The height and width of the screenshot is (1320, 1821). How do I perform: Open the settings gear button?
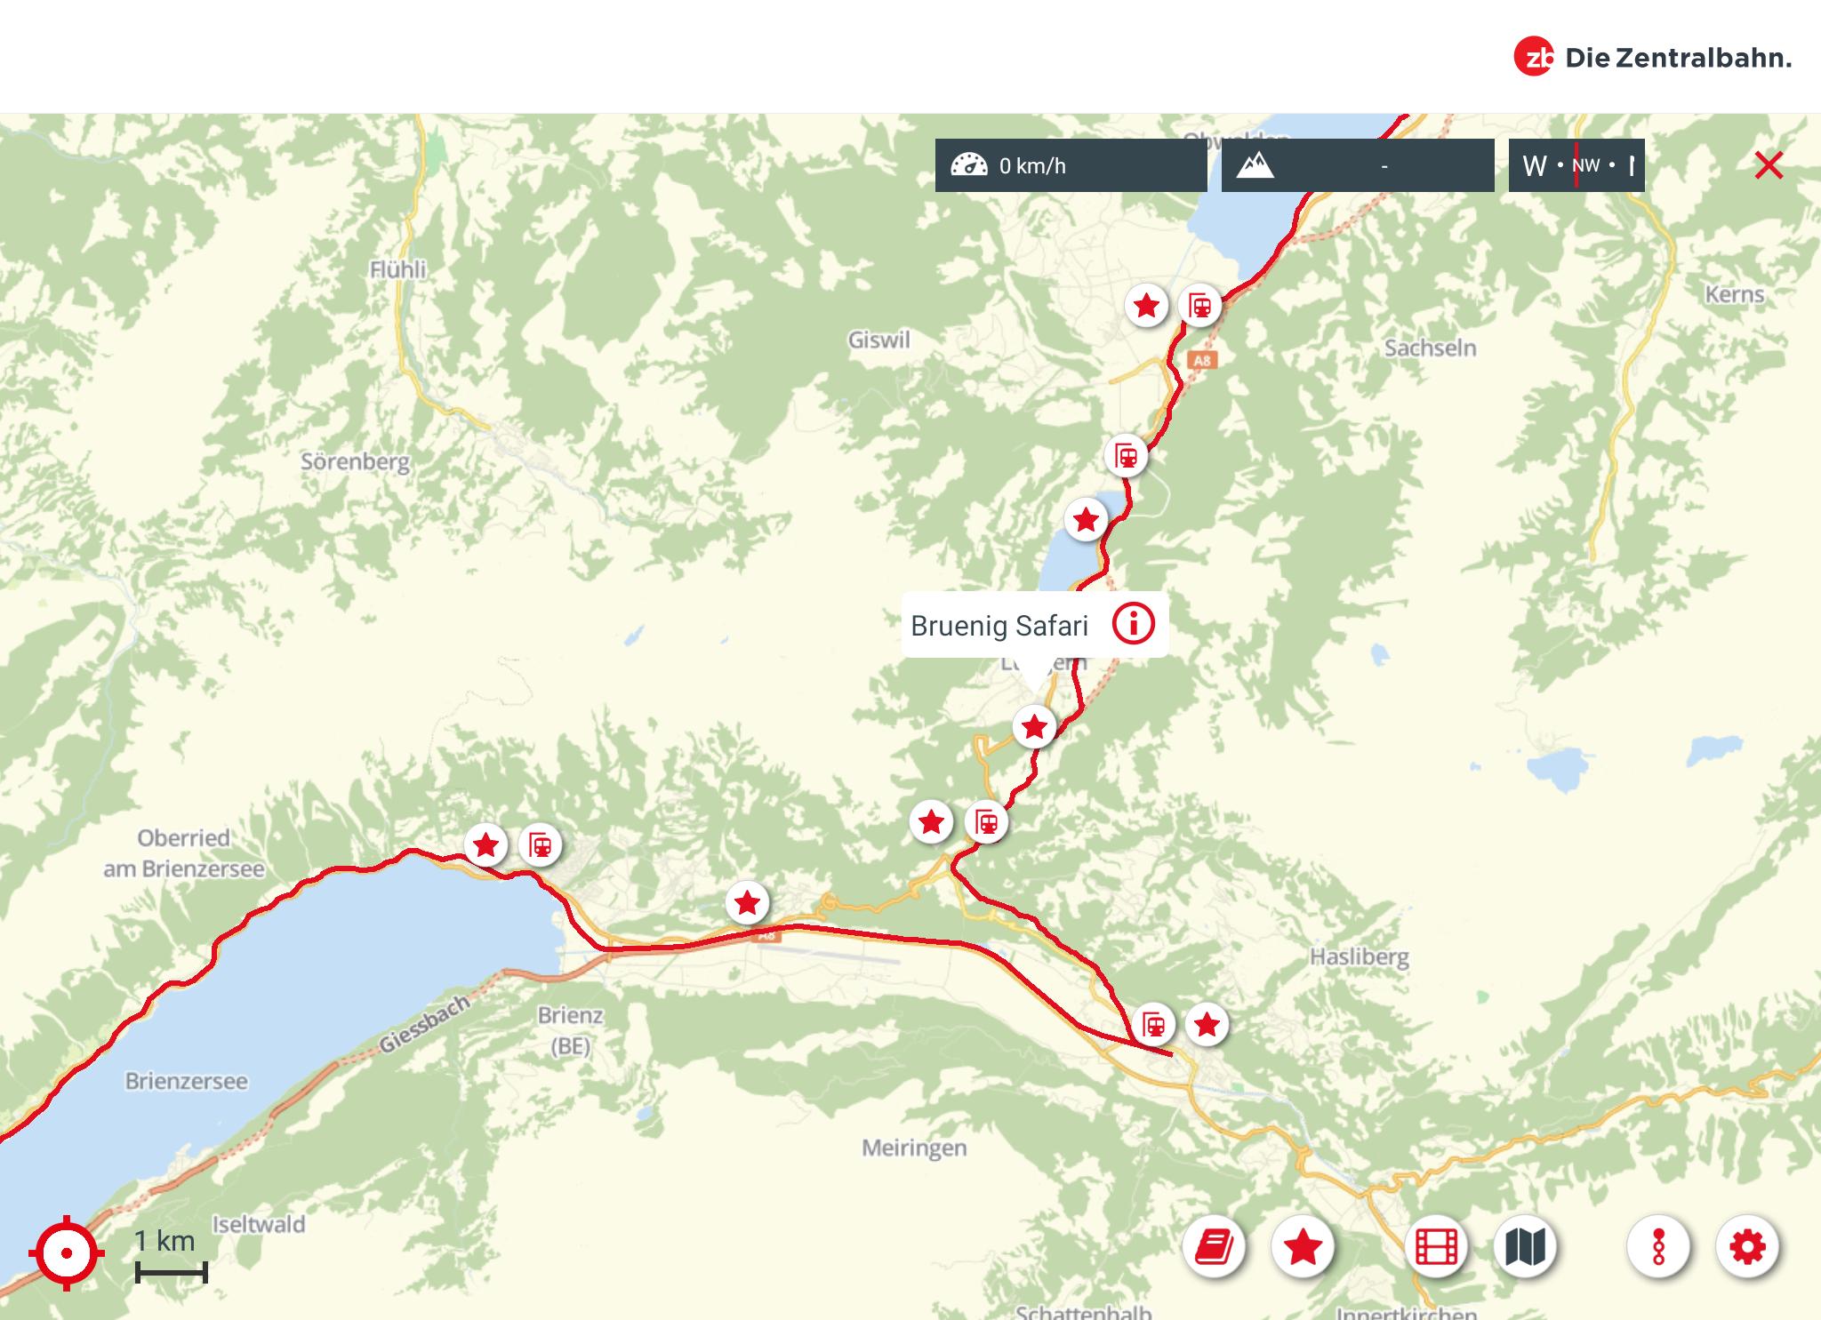[x=1747, y=1247]
